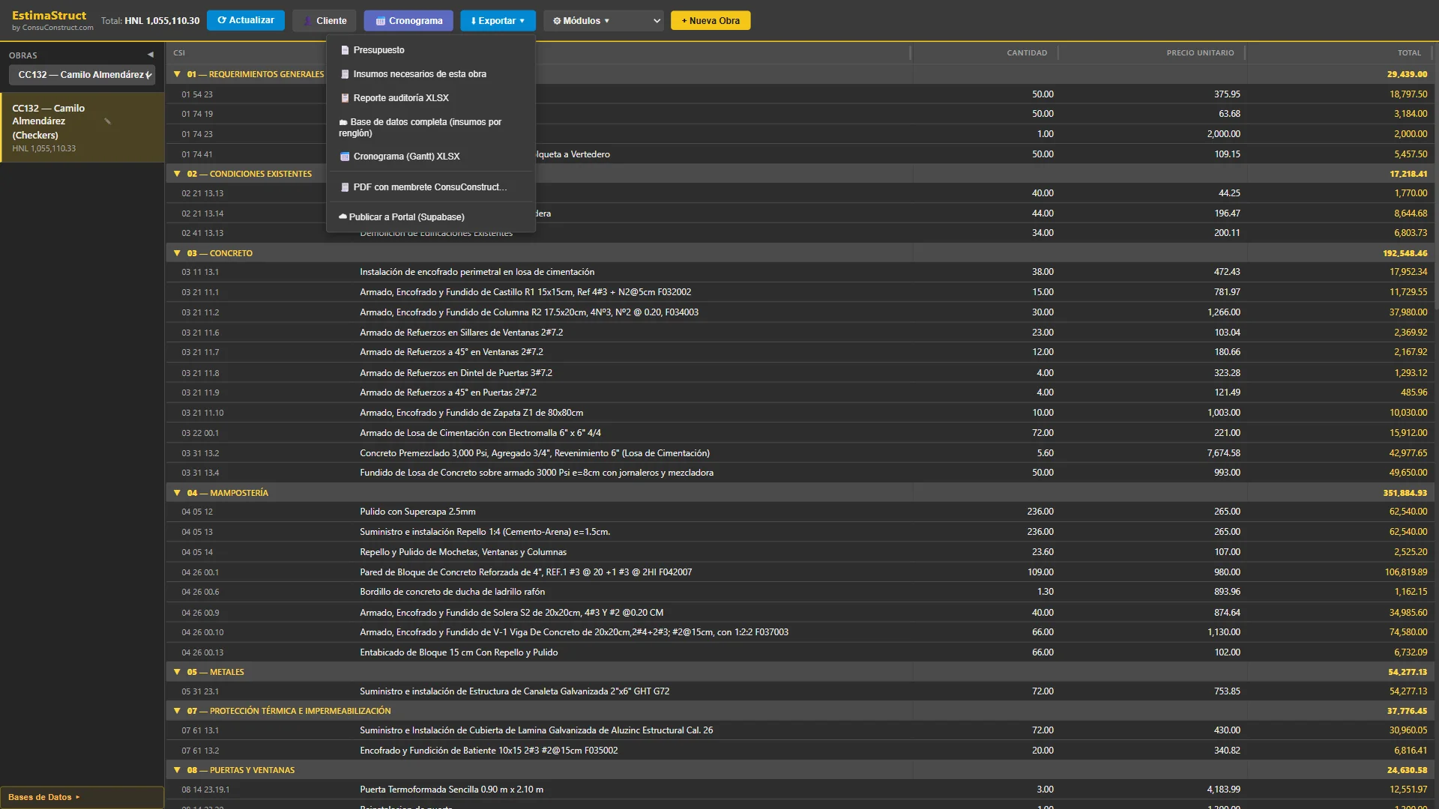Click the CANTIDAD column header
1439x809 pixels.
click(1027, 53)
